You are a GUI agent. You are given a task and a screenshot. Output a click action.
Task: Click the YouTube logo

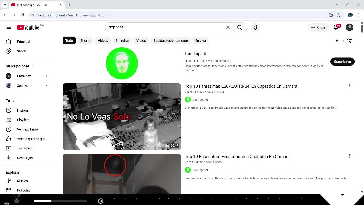click(28, 27)
